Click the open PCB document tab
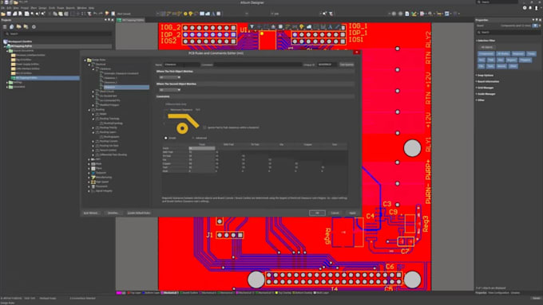This screenshot has height=305, width=543. pos(130,20)
